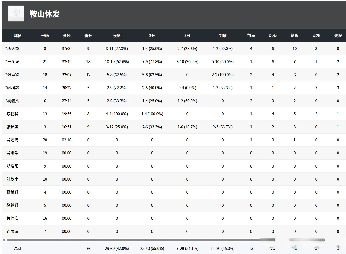346x254 pixels.
Task: Click the 鞍山体发 team title
Action: pyautogui.click(x=45, y=14)
